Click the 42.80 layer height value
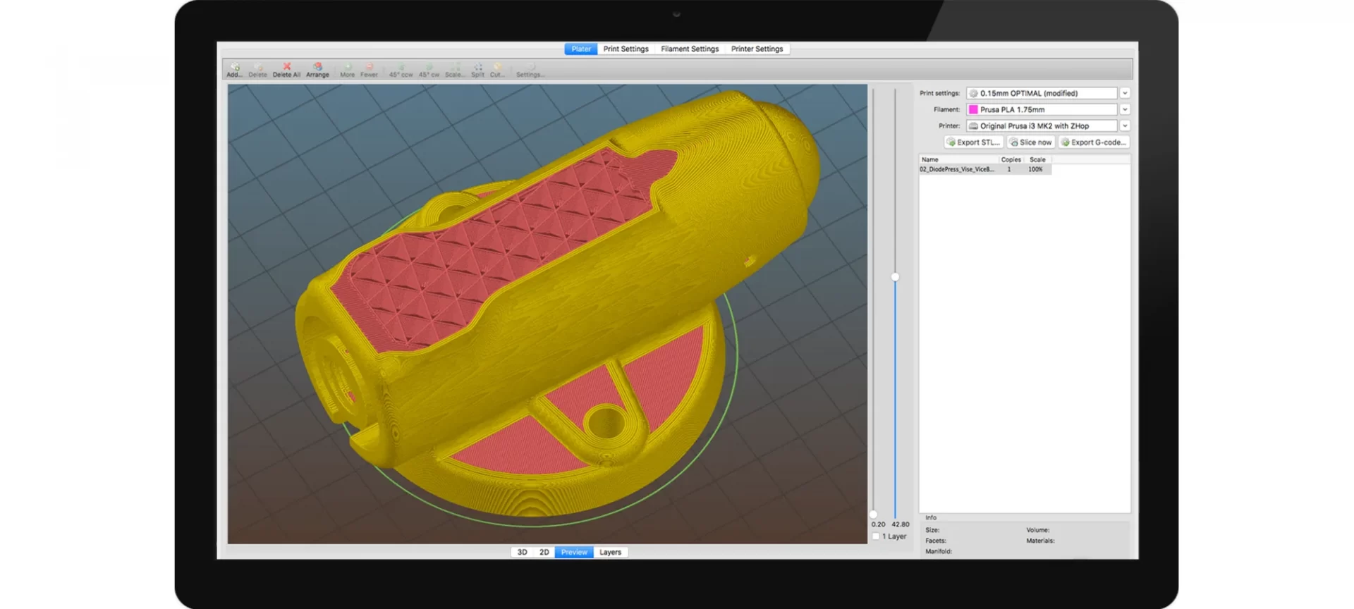Screen dimensions: 1354x609 (901, 524)
